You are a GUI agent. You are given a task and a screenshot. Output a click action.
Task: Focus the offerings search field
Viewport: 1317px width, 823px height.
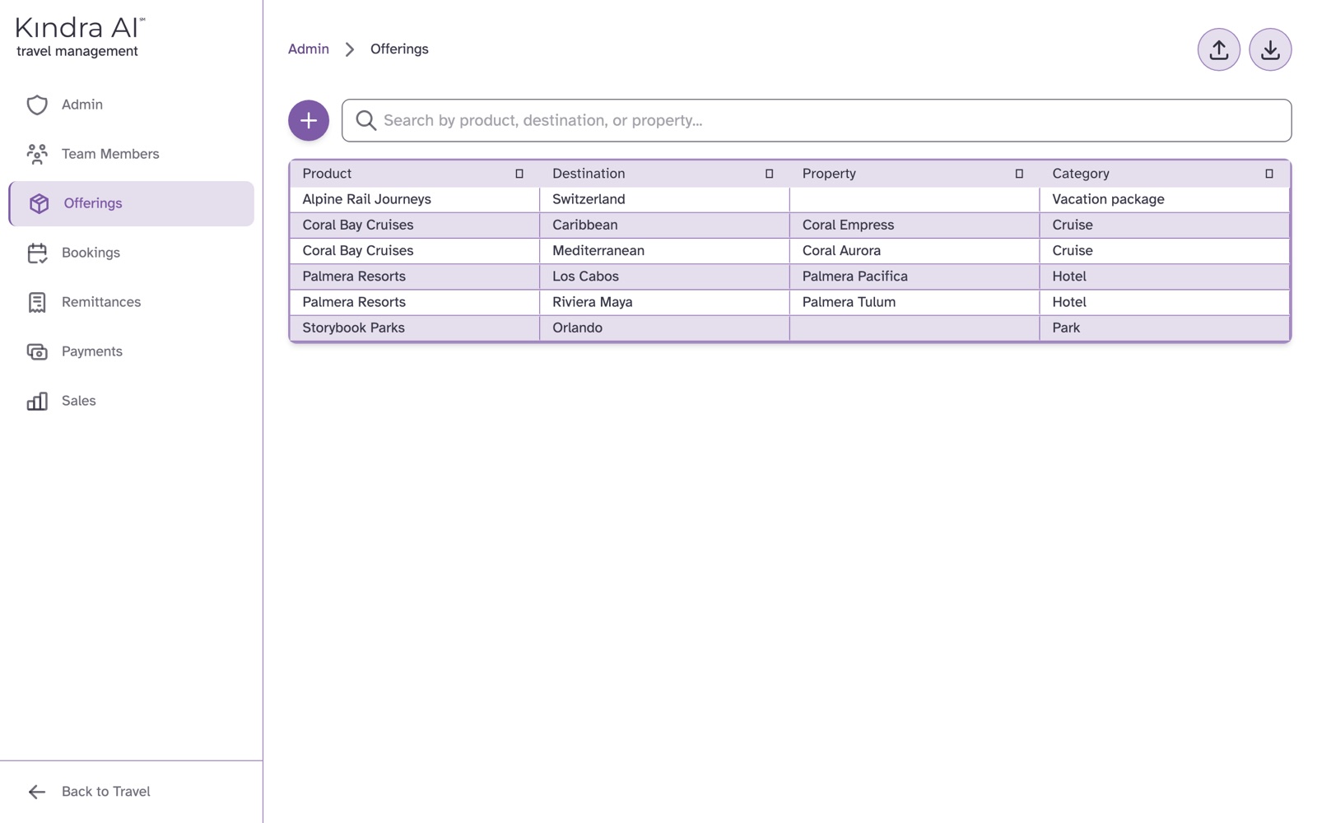point(817,120)
